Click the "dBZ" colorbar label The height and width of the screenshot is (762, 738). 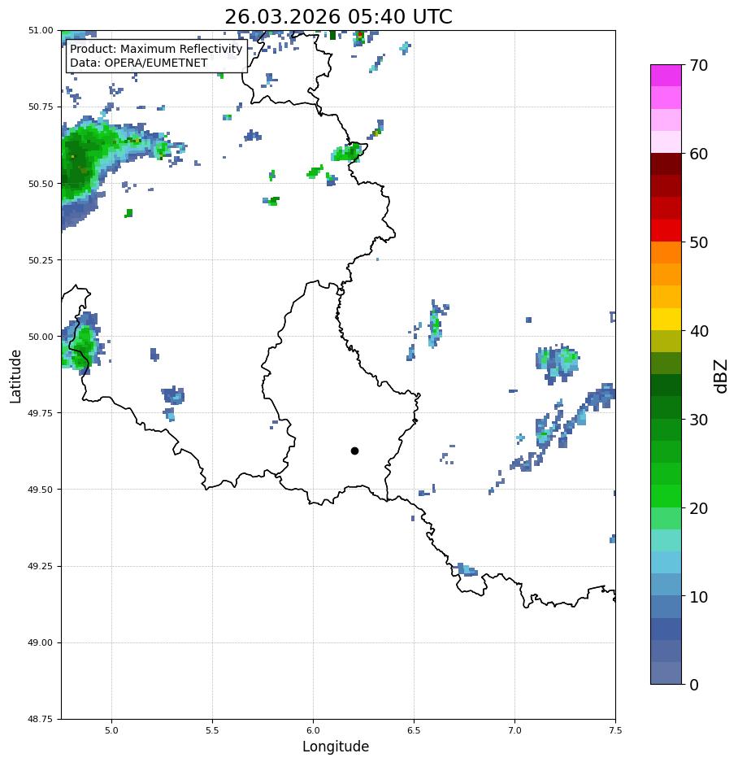[x=722, y=377]
